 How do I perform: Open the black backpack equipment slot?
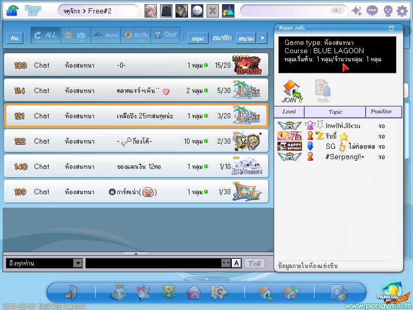pos(166,11)
